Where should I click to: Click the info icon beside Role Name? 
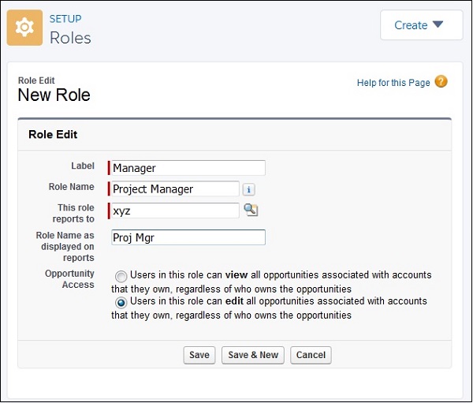click(248, 189)
